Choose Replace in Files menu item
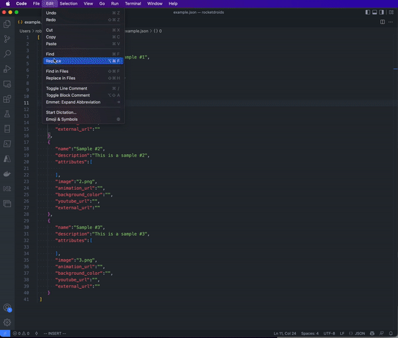The width and height of the screenshot is (398, 338). (83, 78)
